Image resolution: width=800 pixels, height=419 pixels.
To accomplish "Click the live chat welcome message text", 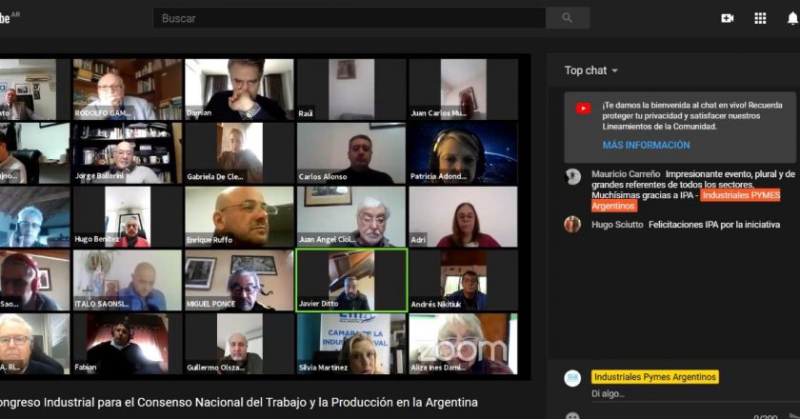I will pos(692,116).
